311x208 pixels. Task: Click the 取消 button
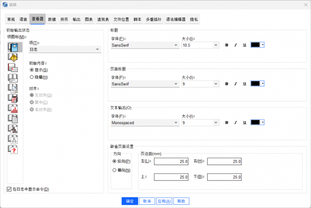(x=147, y=201)
